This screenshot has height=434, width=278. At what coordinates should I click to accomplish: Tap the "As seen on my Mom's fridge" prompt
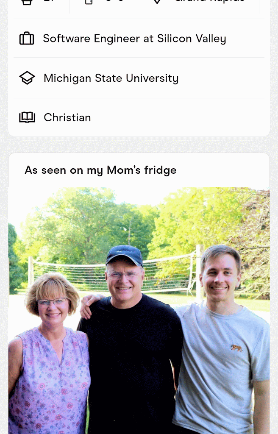tap(100, 170)
